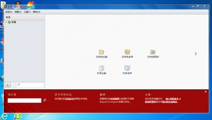Maximize the Beyond Compare window
The width and height of the screenshot is (212, 120).
(x=198, y=6)
